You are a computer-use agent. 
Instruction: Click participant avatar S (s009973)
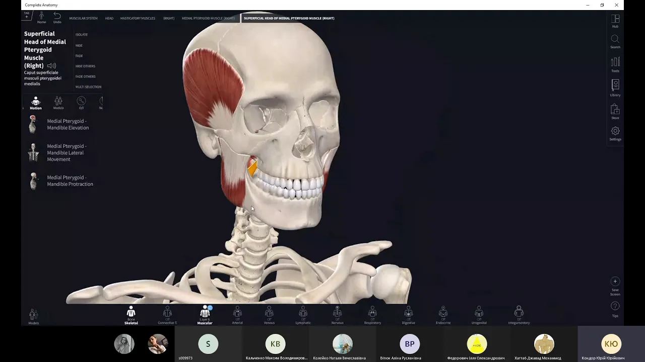click(x=208, y=344)
